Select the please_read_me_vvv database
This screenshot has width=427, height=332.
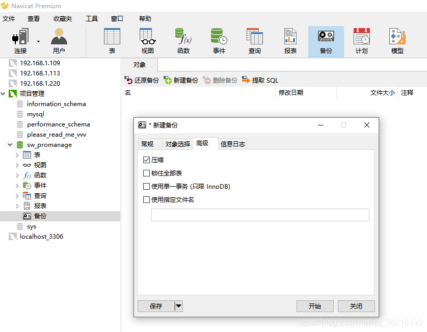[57, 135]
